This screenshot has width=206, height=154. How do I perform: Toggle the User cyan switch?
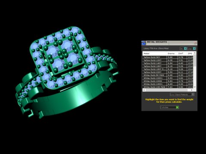pos(194,48)
